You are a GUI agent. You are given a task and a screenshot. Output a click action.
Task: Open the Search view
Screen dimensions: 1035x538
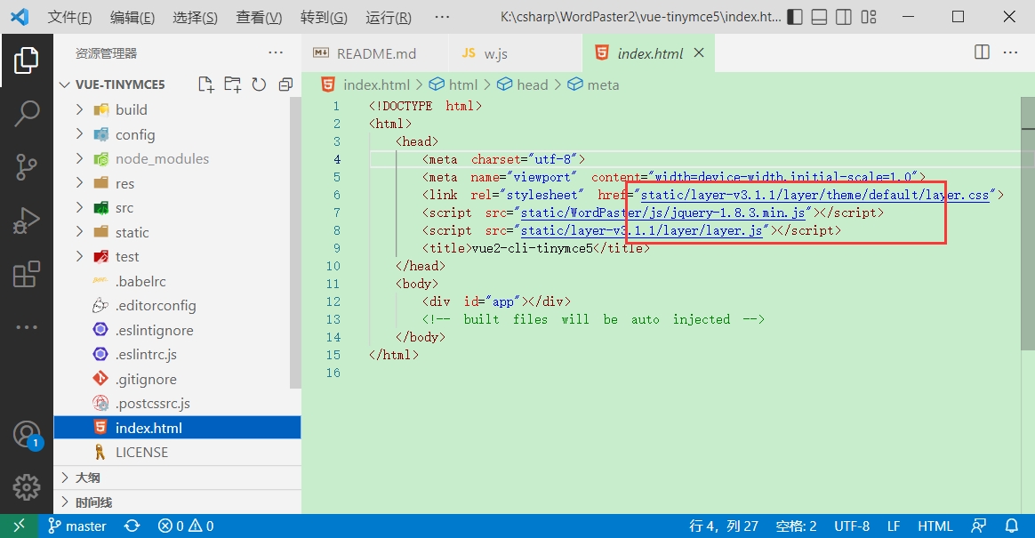27,114
